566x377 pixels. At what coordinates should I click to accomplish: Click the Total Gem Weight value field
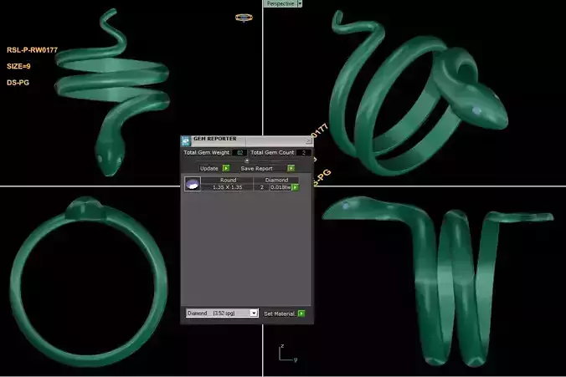pyautogui.click(x=239, y=152)
